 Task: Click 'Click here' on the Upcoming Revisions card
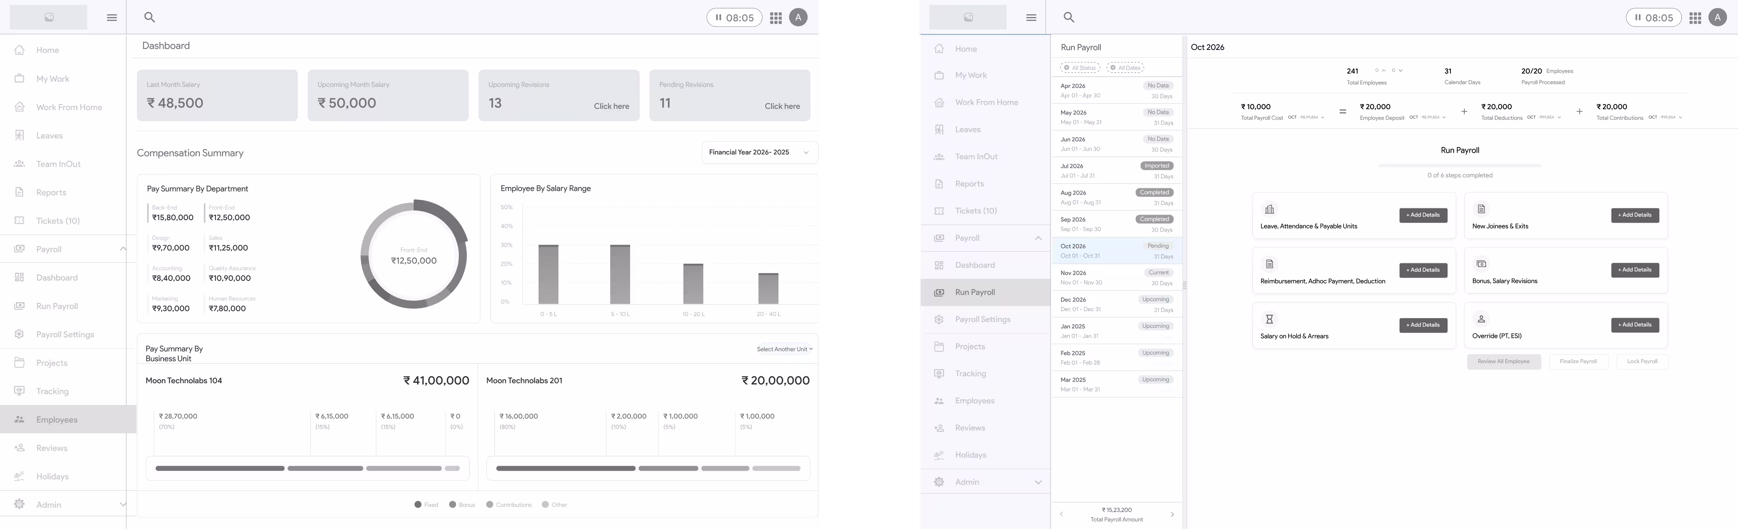(x=611, y=106)
